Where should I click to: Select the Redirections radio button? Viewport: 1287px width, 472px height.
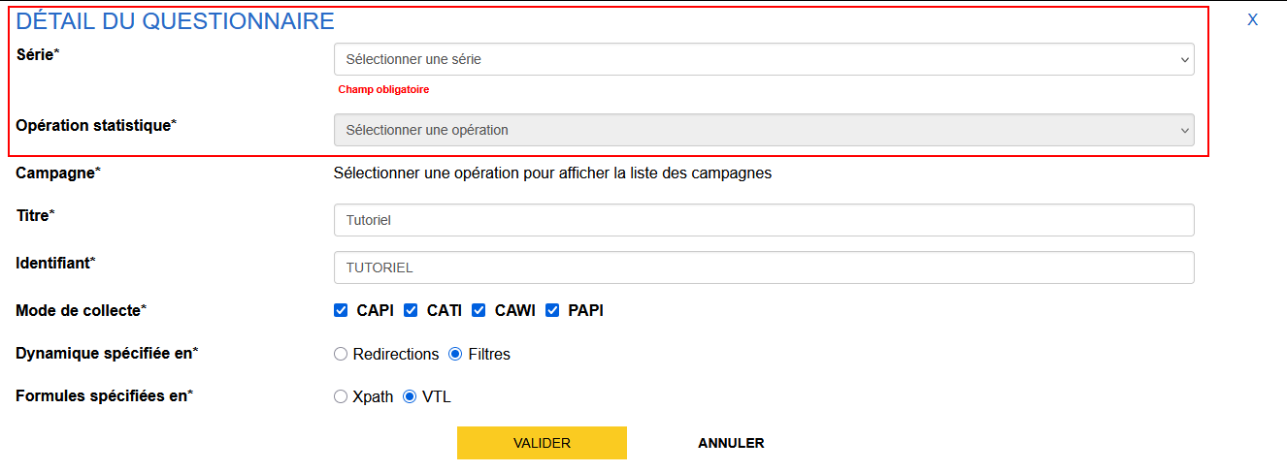click(x=341, y=354)
